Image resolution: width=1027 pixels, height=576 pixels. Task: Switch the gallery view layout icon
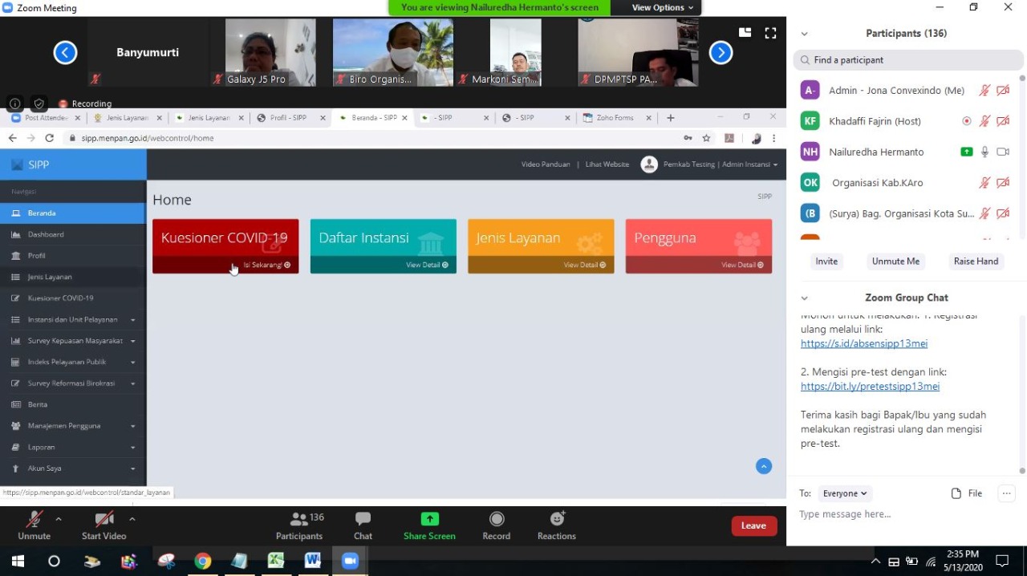click(745, 33)
